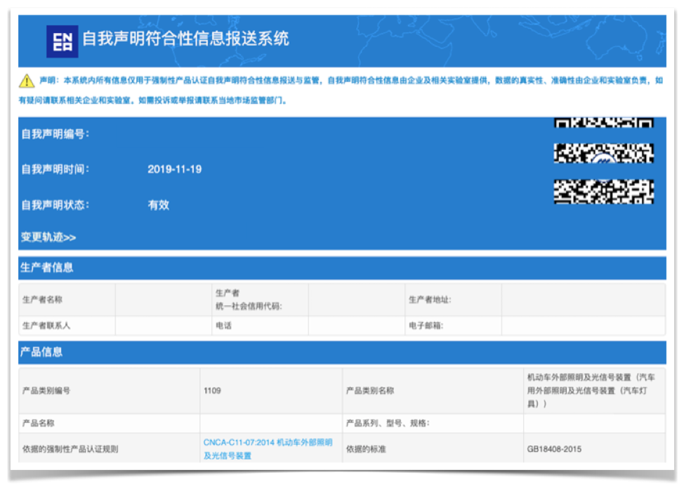Click the 自我声明时间 label

pyautogui.click(x=55, y=170)
